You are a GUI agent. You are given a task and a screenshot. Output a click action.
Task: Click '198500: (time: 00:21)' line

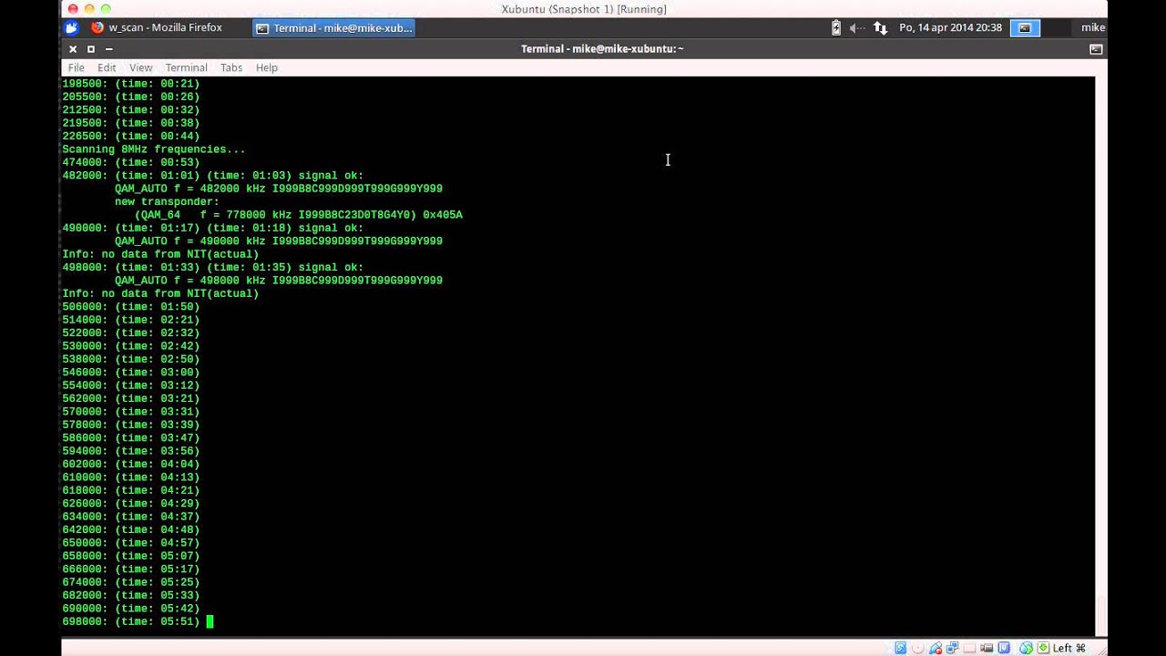(x=131, y=84)
